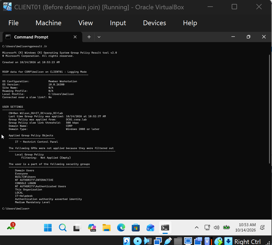Image resolution: width=272 pixels, height=245 pixels.
Task: Open the volume speaker tray icon
Action: pos(217,227)
